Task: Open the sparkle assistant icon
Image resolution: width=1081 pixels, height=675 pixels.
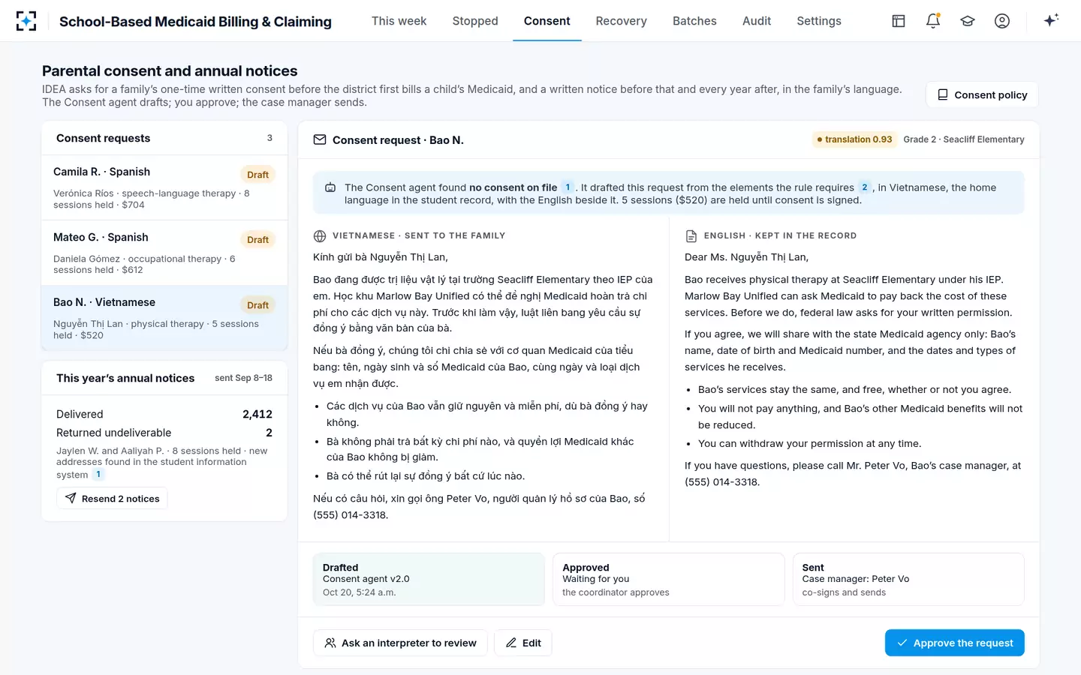Action: [x=1051, y=20]
